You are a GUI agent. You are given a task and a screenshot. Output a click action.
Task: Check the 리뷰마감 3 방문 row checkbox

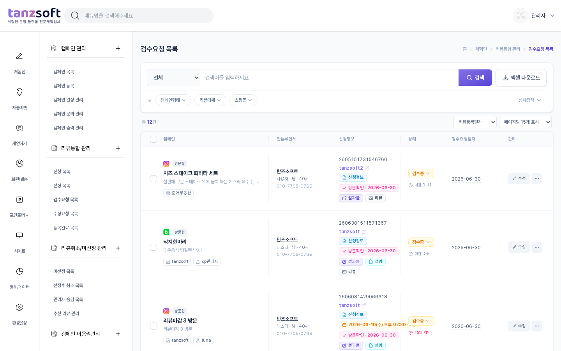[x=153, y=326]
